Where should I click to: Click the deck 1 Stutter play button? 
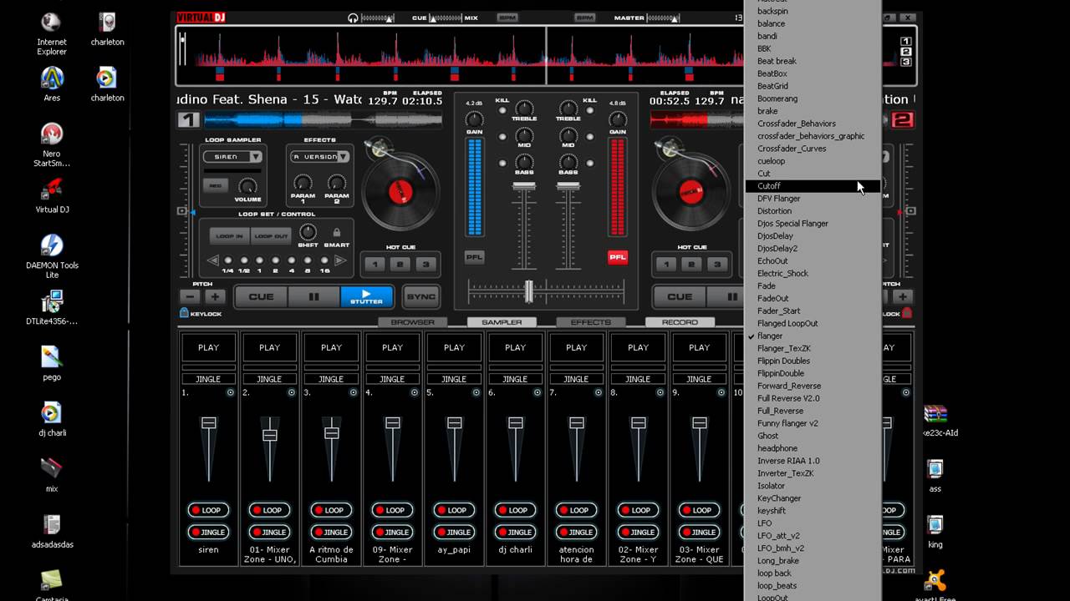(366, 296)
